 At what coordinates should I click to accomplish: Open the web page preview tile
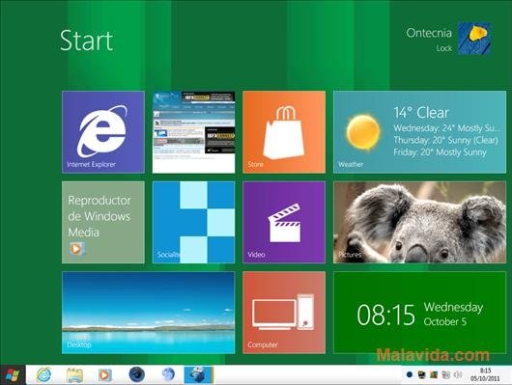click(193, 132)
